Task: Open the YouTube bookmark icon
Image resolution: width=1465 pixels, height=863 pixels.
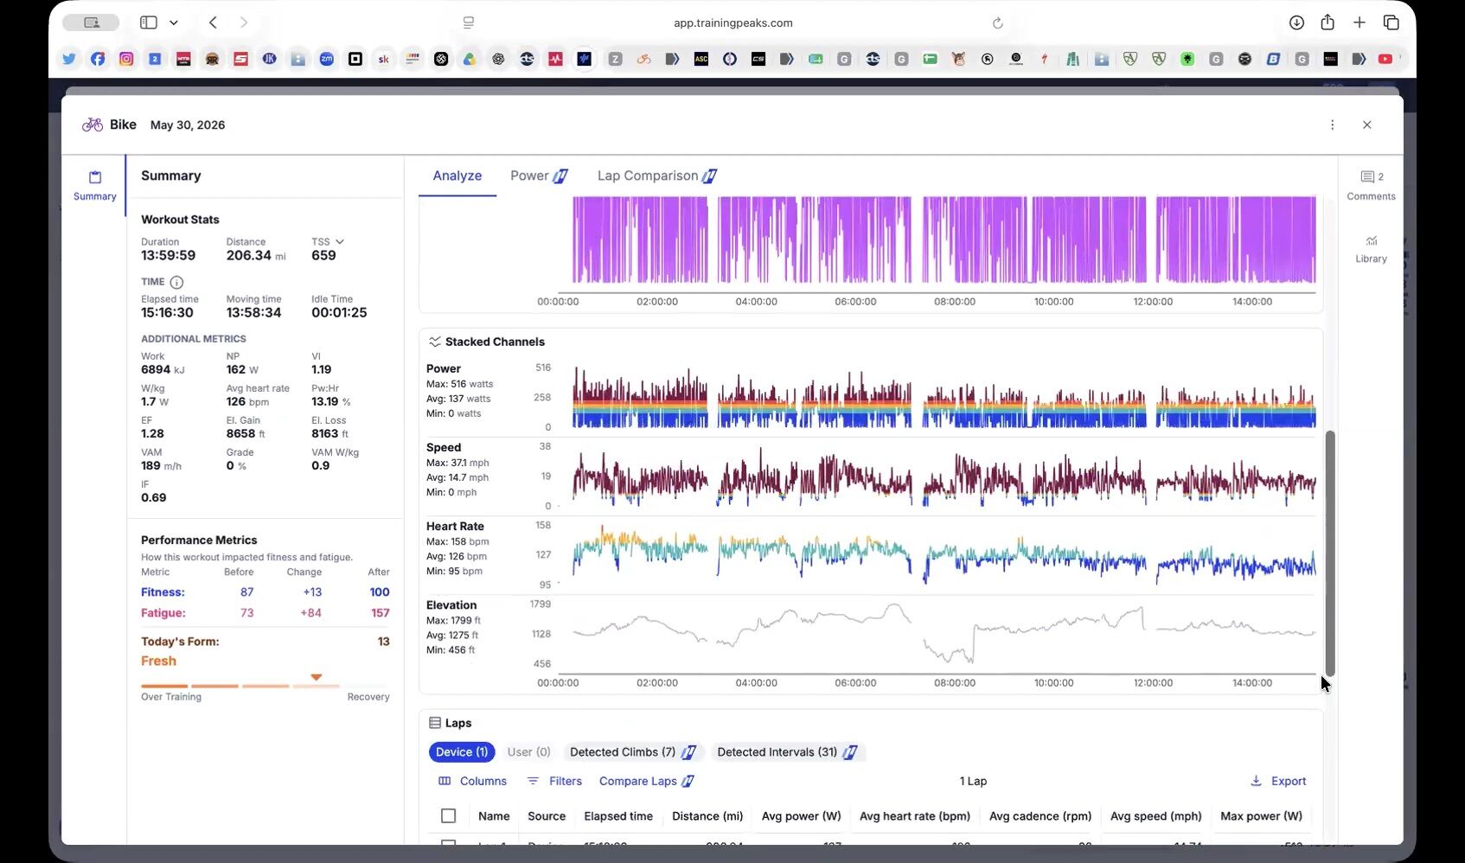Action: (x=1385, y=59)
